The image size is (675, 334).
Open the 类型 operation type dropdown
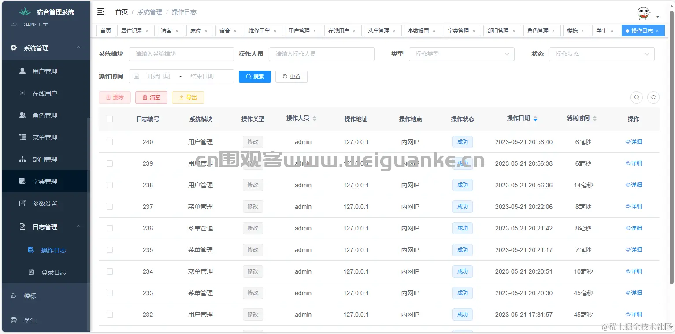point(462,54)
